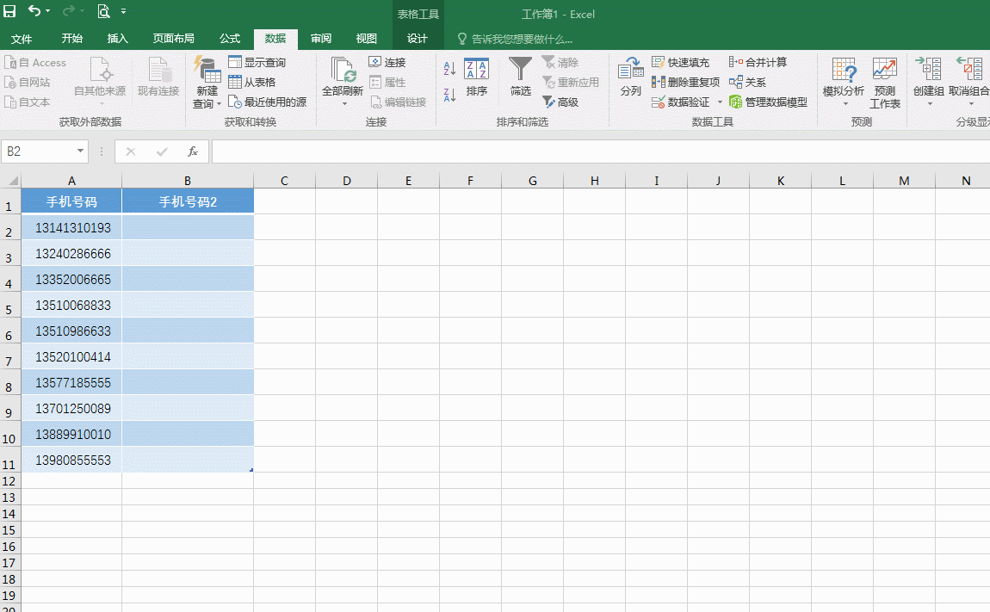Switch to the 设计 table design tab
This screenshot has width=990, height=612.
[418, 39]
